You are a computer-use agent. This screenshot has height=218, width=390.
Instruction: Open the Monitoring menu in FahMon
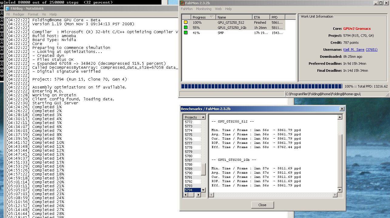click(204, 9)
